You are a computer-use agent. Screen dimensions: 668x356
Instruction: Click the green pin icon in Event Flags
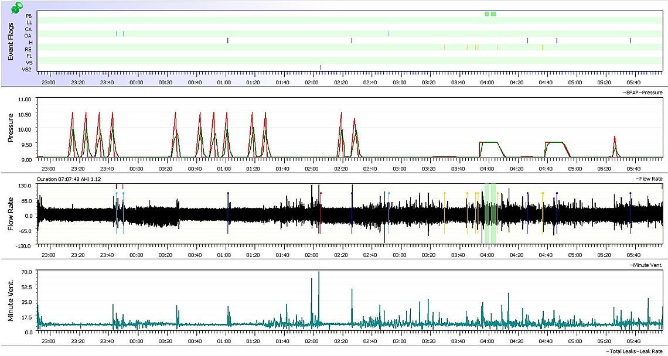pyautogui.click(x=16, y=7)
